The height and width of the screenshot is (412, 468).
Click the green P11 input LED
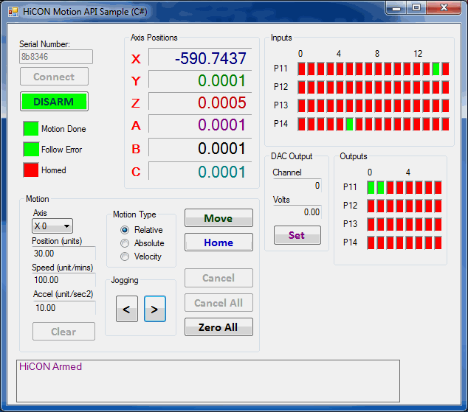click(x=436, y=69)
